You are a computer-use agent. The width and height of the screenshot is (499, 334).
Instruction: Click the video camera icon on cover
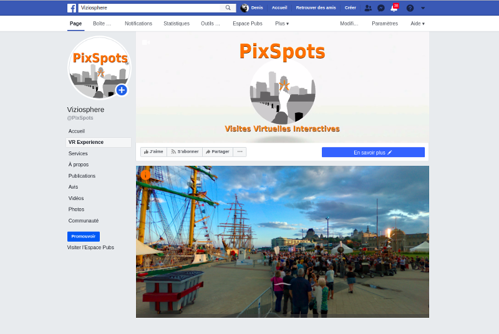point(145,42)
